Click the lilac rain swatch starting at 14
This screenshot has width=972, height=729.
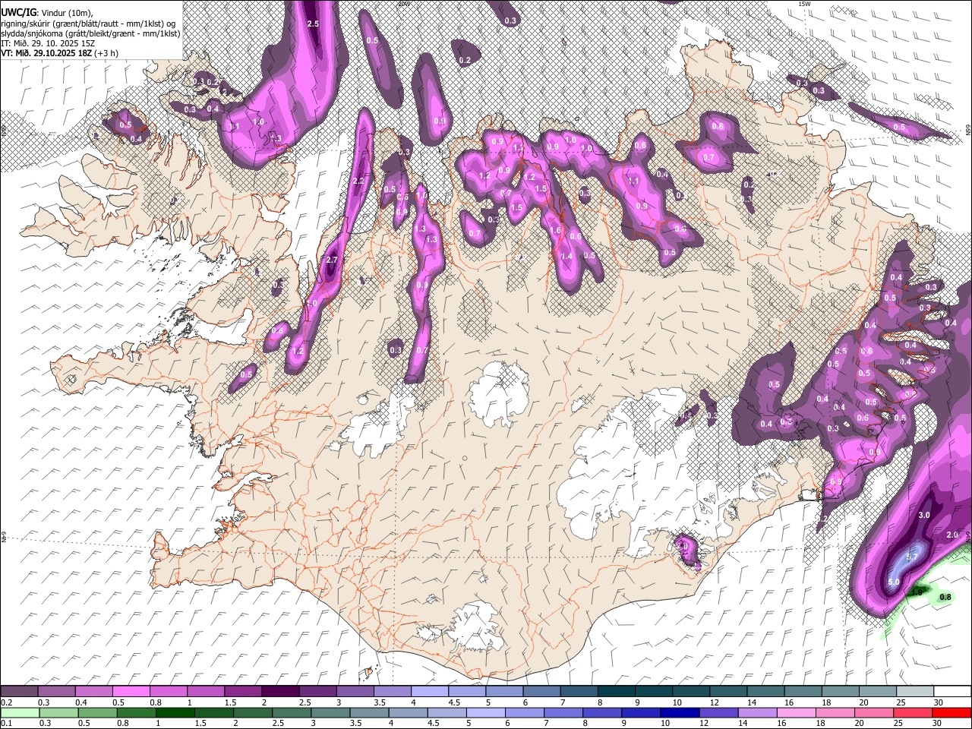click(757, 712)
